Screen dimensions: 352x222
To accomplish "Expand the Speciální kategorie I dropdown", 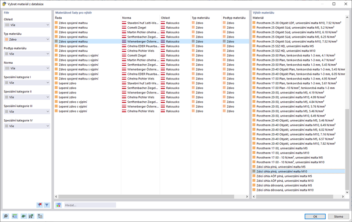I will click(x=27, y=83).
